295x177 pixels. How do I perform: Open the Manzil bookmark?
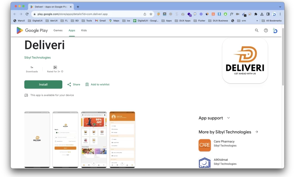click(x=19, y=21)
